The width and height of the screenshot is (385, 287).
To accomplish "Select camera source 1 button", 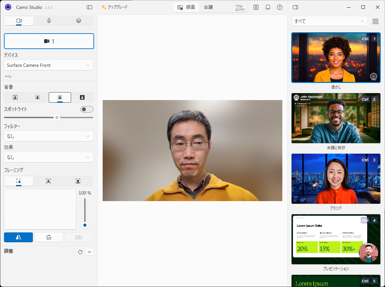I will pyautogui.click(x=49, y=41).
